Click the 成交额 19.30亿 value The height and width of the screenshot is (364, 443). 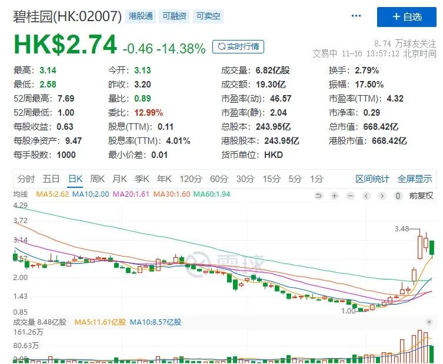(271, 85)
